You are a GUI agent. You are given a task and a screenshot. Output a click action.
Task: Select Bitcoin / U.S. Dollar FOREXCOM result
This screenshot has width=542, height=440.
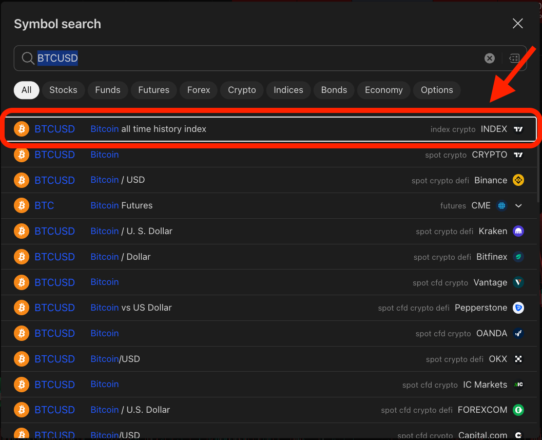pos(269,410)
